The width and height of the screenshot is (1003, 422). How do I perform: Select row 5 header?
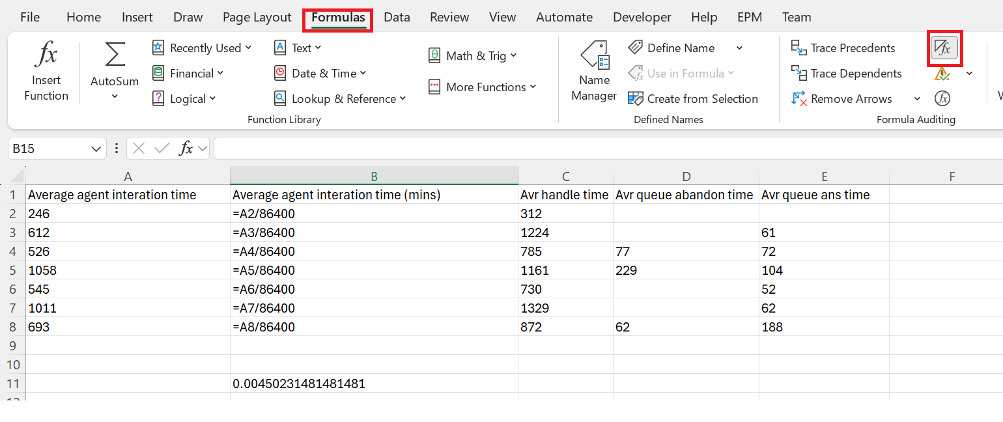pyautogui.click(x=12, y=270)
